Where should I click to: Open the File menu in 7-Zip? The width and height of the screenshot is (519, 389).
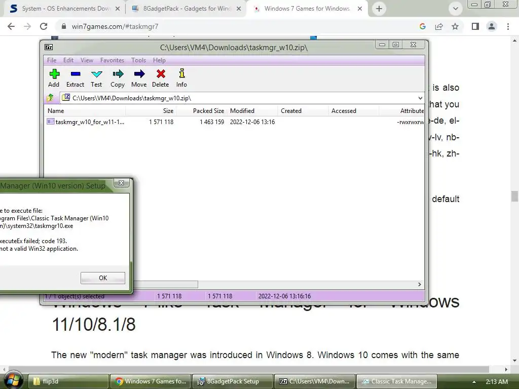pyautogui.click(x=52, y=60)
